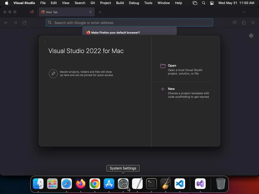Viewport: 259px width, 194px height.
Task: Open Control Center in the menu bar
Action: point(212,3)
